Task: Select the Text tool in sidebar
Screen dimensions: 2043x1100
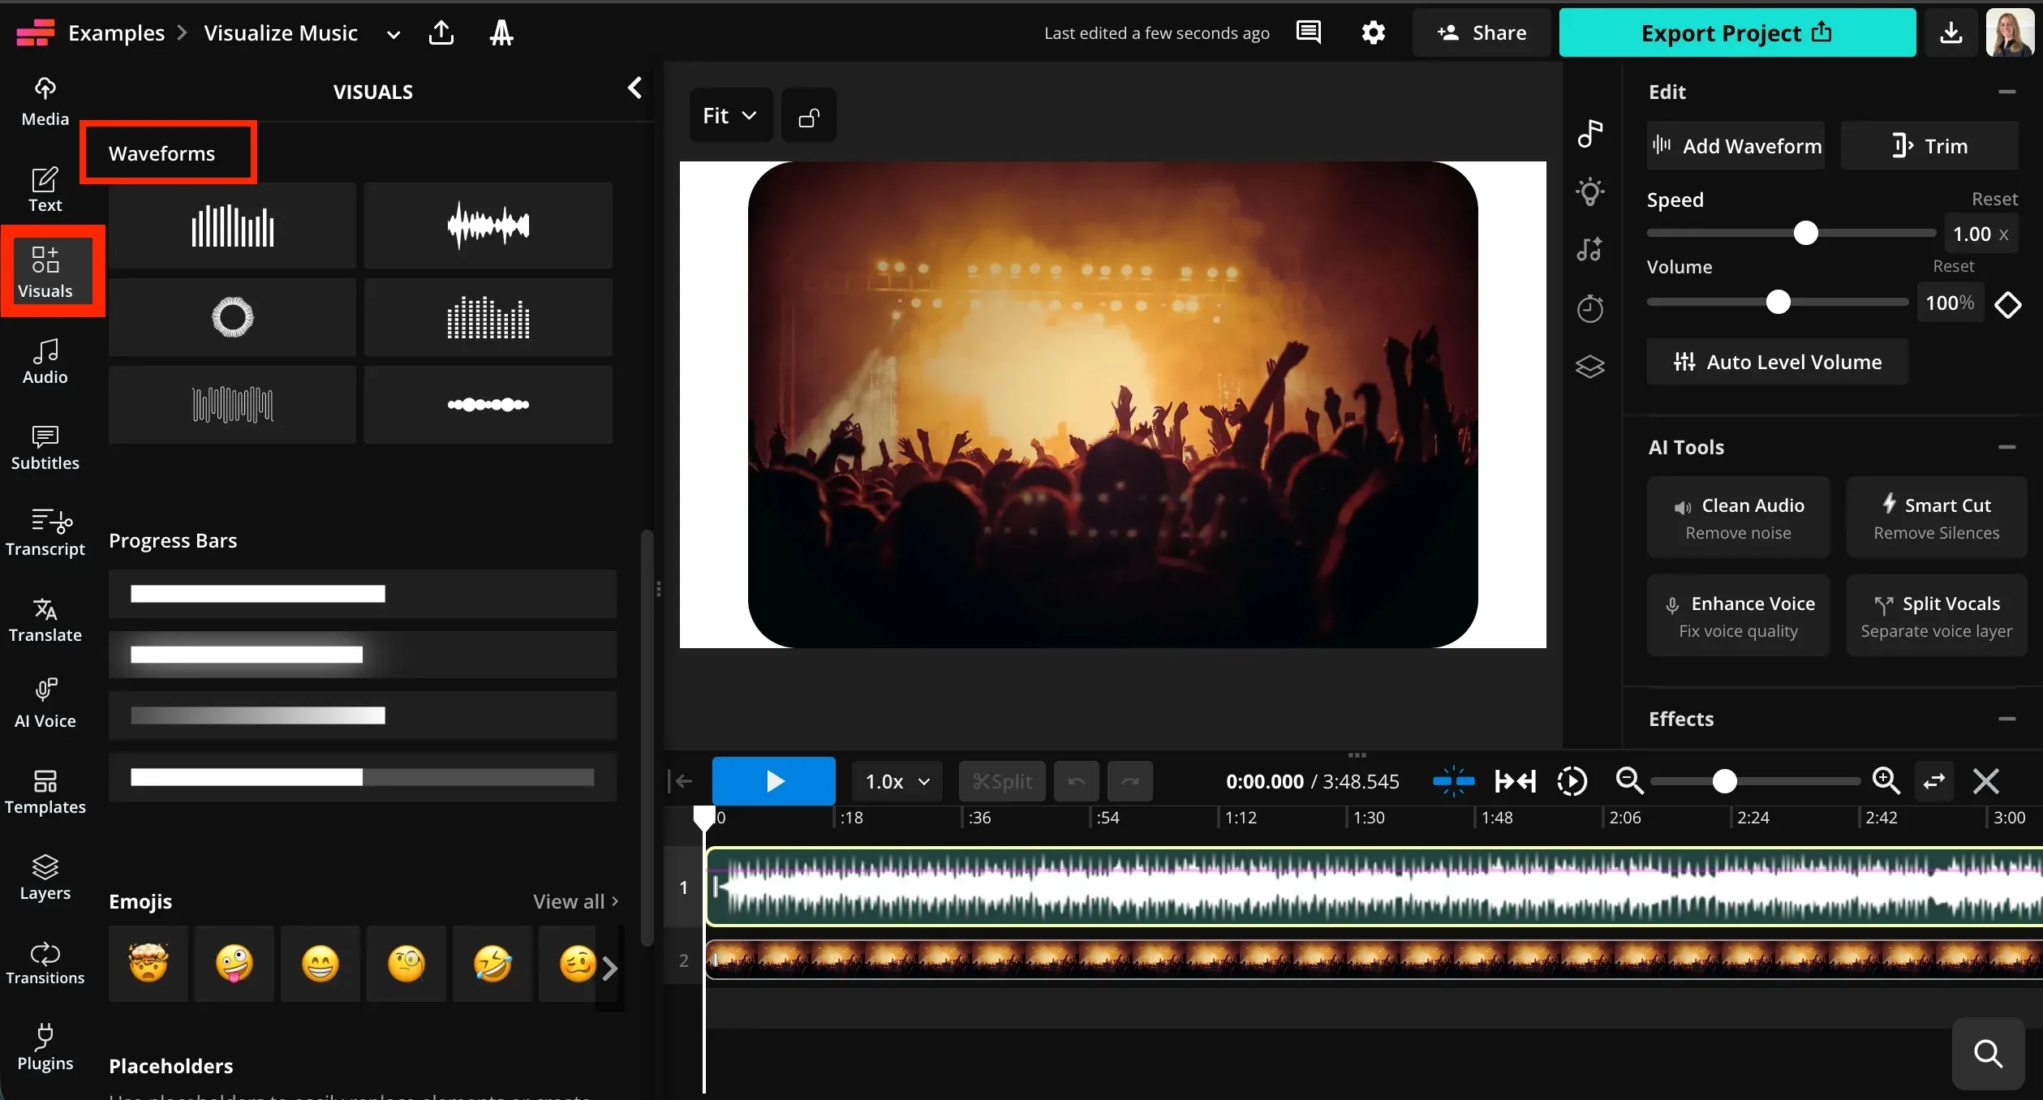Action: pos(45,189)
